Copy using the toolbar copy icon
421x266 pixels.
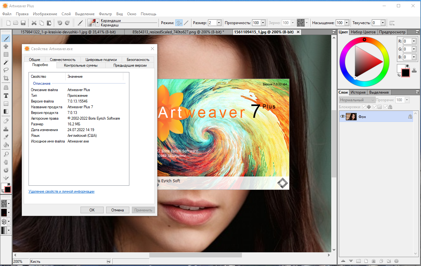pos(42,23)
